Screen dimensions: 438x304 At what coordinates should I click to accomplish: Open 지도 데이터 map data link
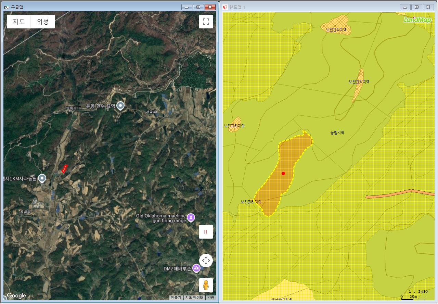point(194,297)
